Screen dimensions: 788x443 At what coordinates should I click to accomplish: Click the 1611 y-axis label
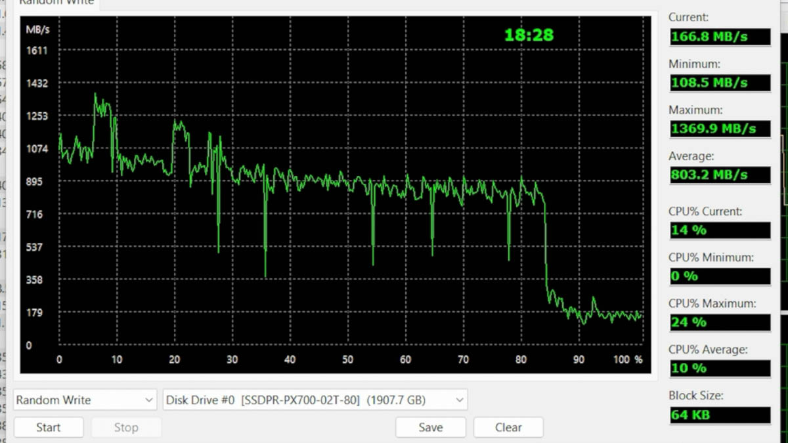coord(37,51)
